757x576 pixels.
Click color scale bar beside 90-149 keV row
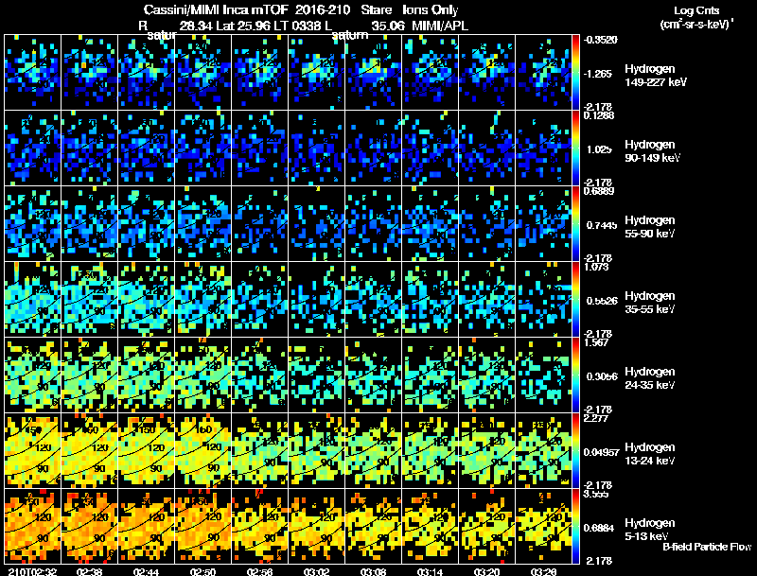tap(575, 148)
